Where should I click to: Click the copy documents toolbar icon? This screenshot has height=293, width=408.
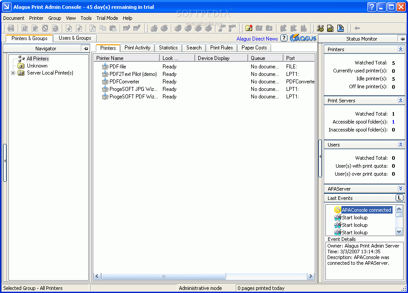click(x=103, y=28)
